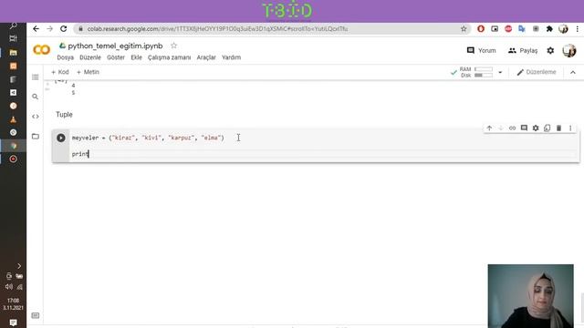Open profile avatar in Chrome toolbar
The width and height of the screenshot is (584, 328).
(x=563, y=28)
